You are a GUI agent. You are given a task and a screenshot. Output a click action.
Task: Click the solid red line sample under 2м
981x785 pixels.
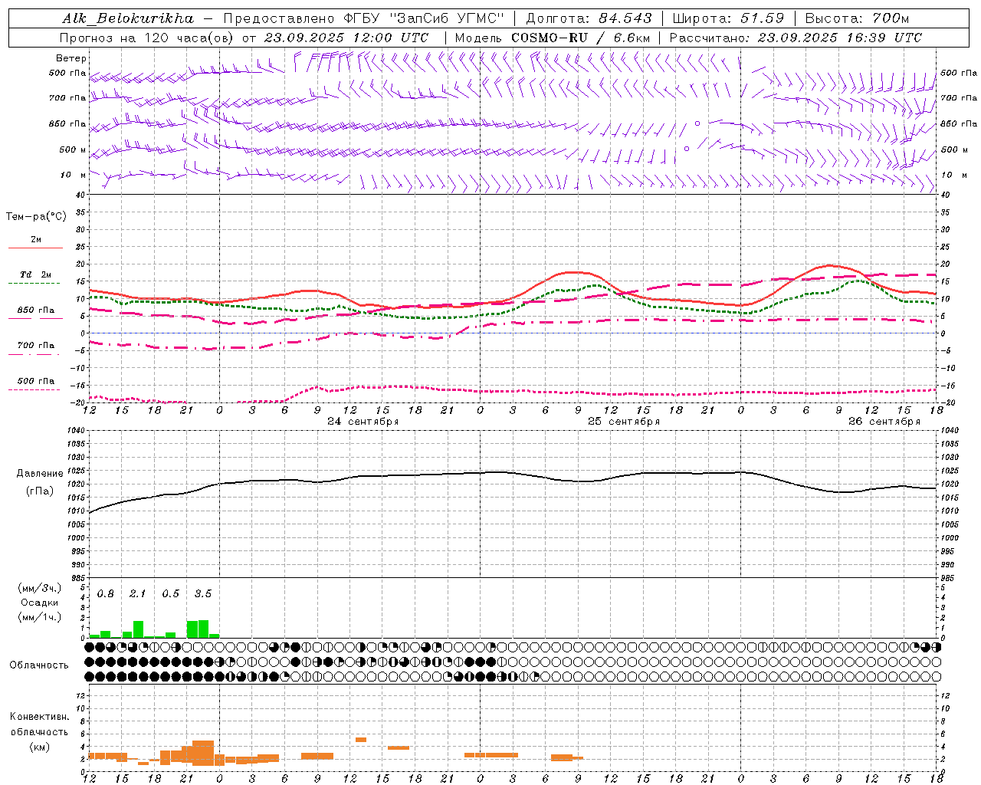pos(35,248)
